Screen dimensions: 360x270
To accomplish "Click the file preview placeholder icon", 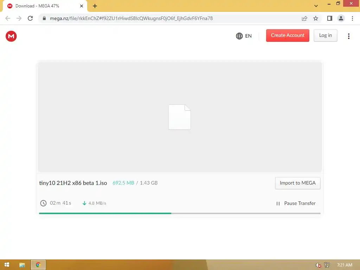I will 180,117.
